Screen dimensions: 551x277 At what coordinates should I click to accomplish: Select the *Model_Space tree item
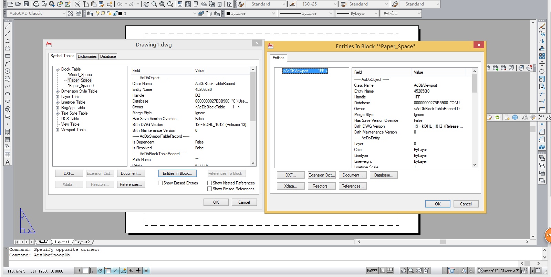80,75
